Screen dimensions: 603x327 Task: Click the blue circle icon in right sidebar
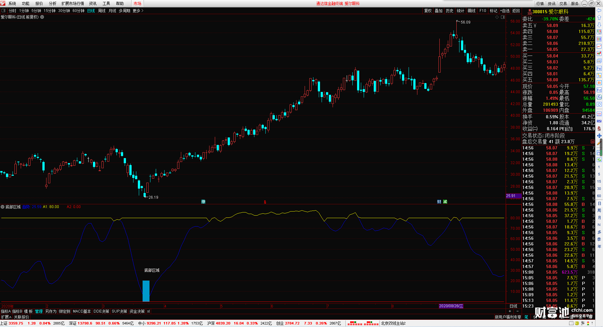599,105
